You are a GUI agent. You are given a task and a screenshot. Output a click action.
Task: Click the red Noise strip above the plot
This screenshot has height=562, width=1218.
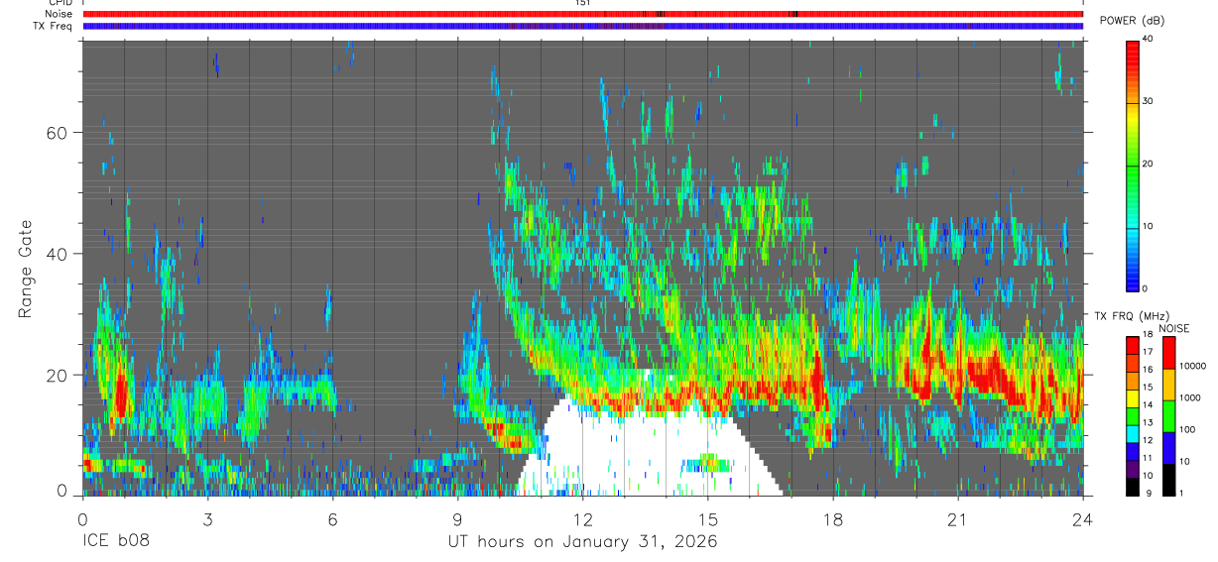582,14
